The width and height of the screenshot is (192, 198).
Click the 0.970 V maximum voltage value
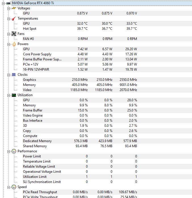[132, 13]
